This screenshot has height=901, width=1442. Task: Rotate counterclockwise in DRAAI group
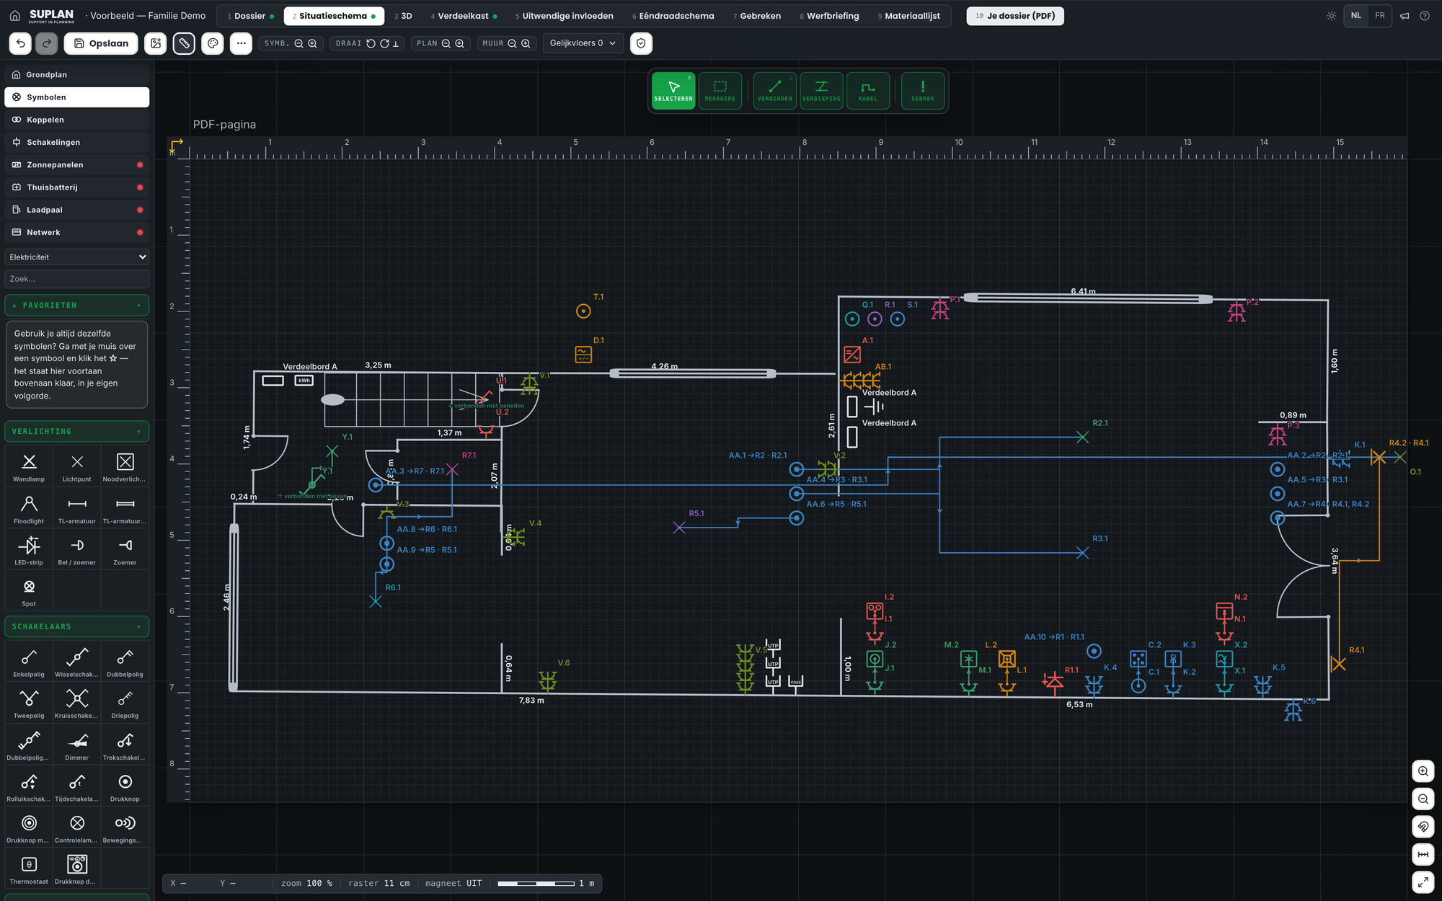371,43
